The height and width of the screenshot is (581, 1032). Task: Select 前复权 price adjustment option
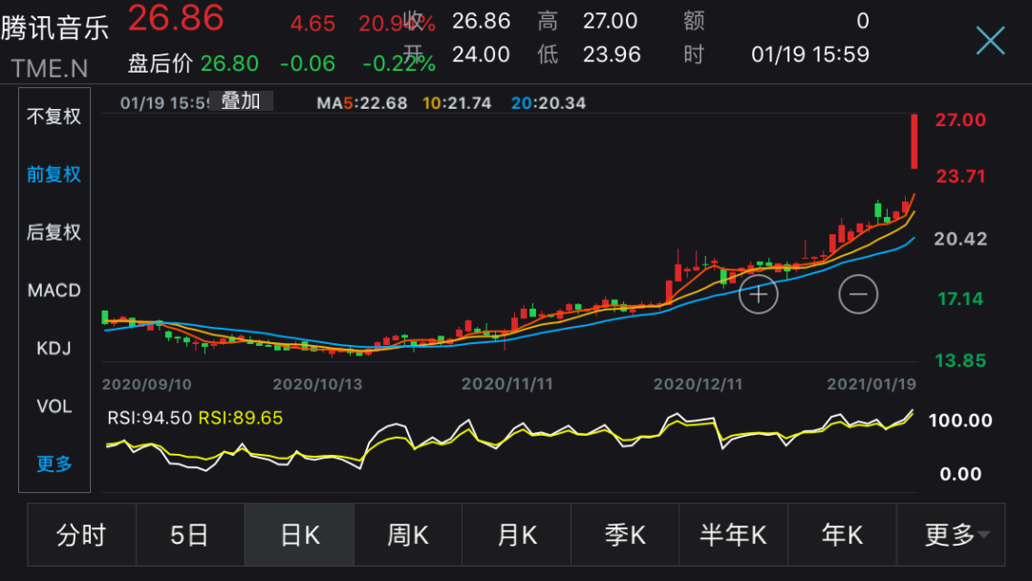tap(54, 174)
